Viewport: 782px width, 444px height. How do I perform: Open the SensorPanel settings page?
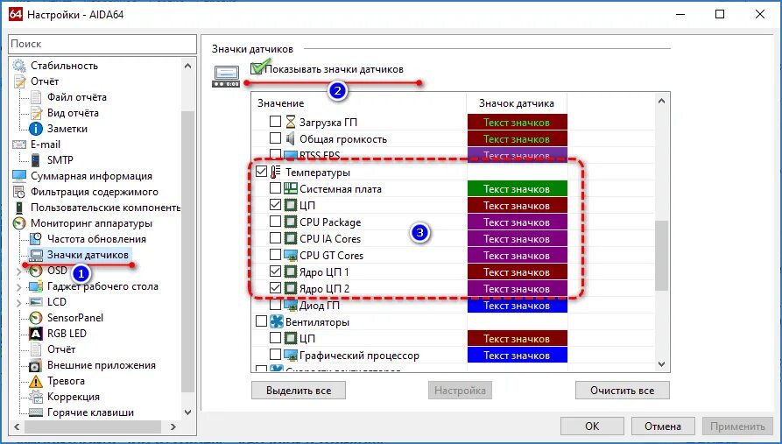[x=74, y=318]
